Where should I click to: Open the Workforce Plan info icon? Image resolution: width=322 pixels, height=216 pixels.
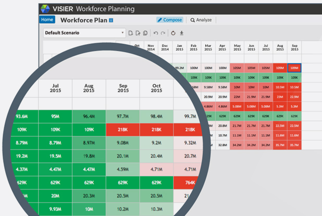click(111, 20)
